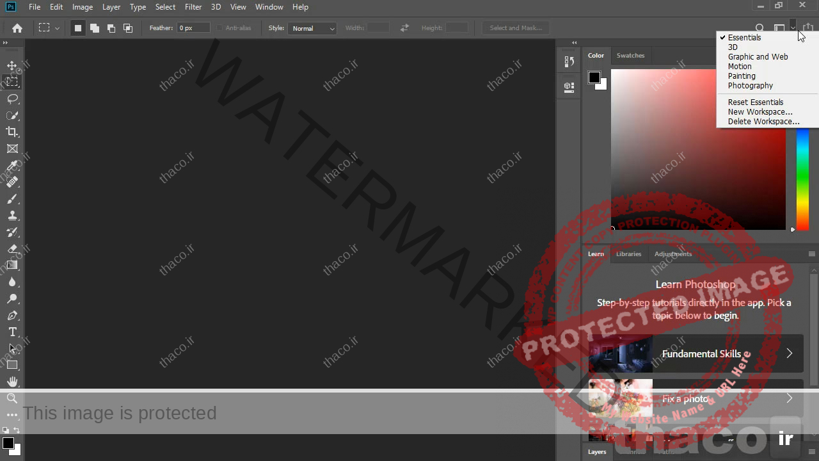This screenshot has height=461, width=819.
Task: Select the Lasso tool
Action: click(12, 99)
